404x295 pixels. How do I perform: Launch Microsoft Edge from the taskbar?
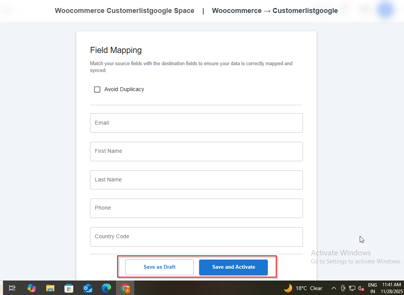[106, 288]
